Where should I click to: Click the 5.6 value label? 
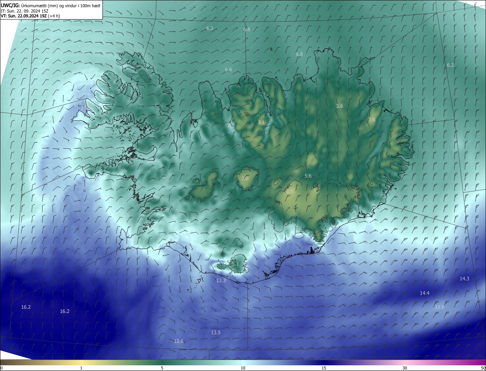(308, 176)
